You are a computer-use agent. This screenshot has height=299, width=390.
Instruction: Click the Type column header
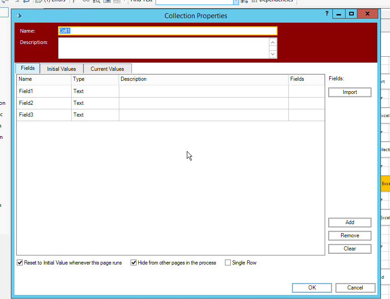coord(95,79)
